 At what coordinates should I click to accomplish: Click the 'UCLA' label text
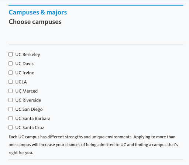pyautogui.click(x=21, y=82)
